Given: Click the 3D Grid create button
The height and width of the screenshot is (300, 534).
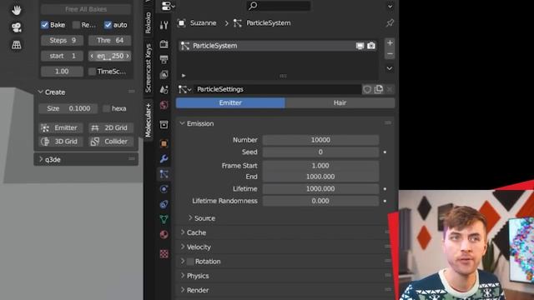Looking at the screenshot, I should pyautogui.click(x=61, y=142).
